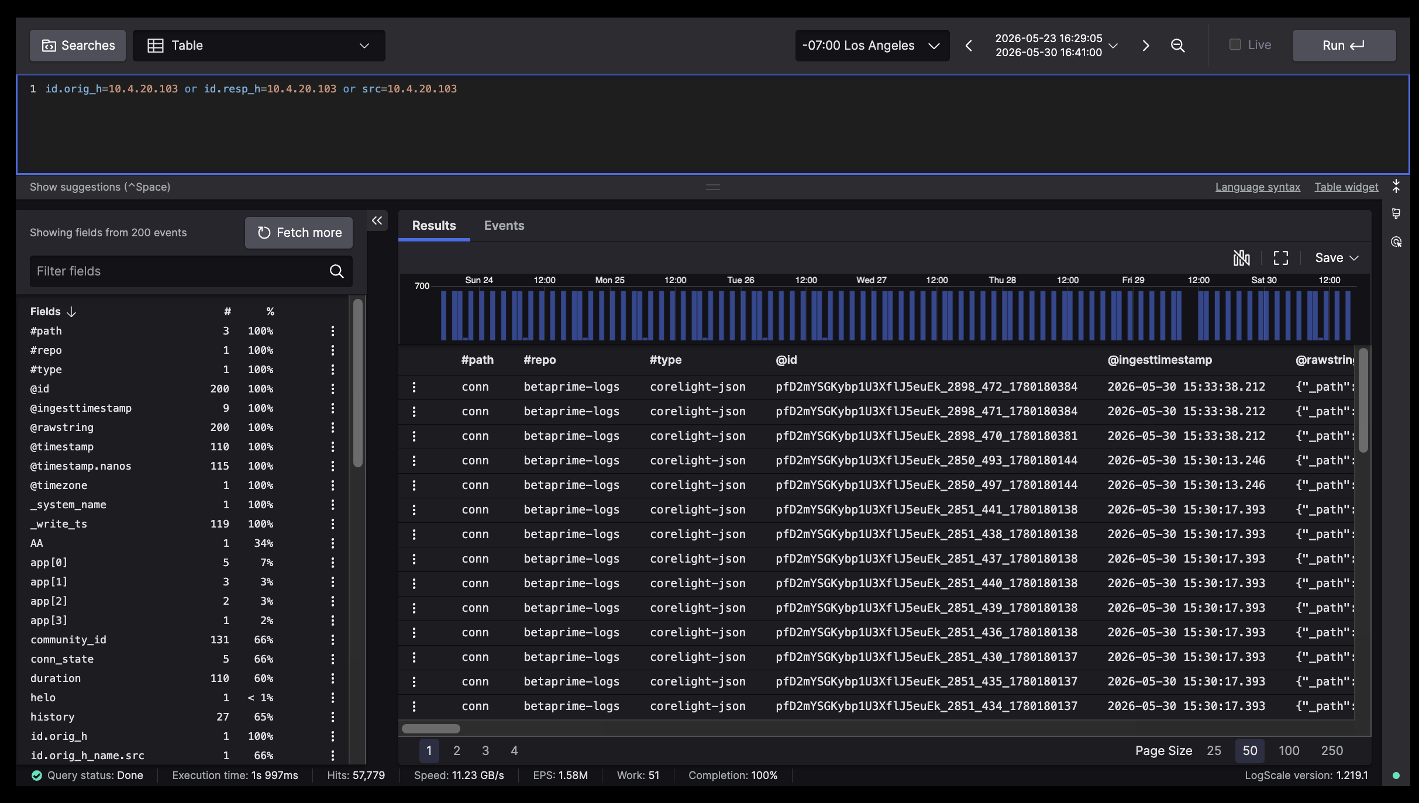Go to results page 4
The width and height of the screenshot is (1419, 803).
(x=514, y=751)
